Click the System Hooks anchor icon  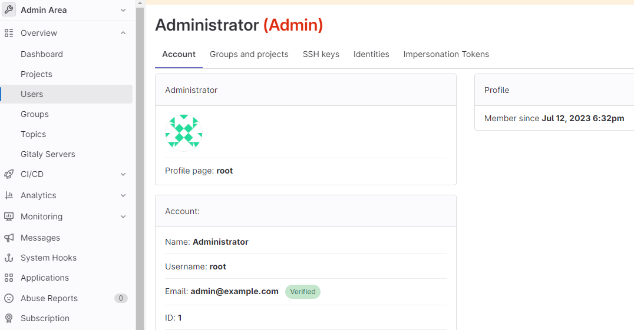point(9,258)
